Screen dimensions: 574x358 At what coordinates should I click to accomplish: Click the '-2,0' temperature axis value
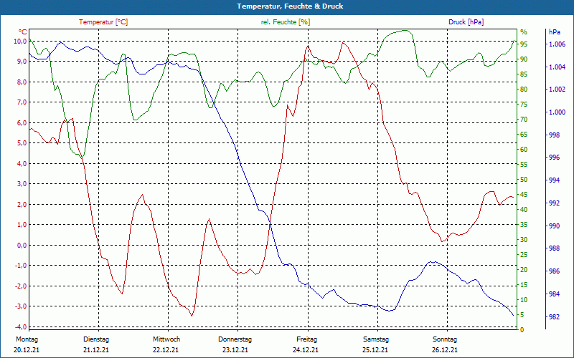click(21, 286)
